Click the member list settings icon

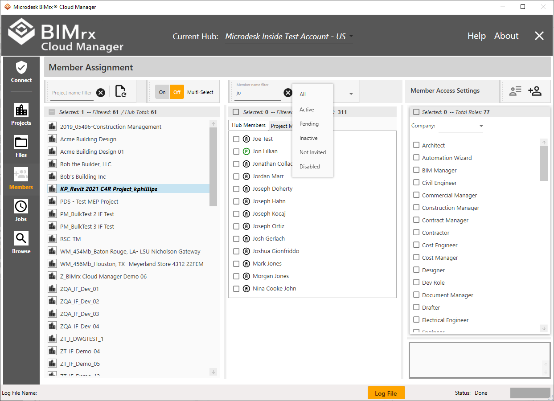[515, 91]
